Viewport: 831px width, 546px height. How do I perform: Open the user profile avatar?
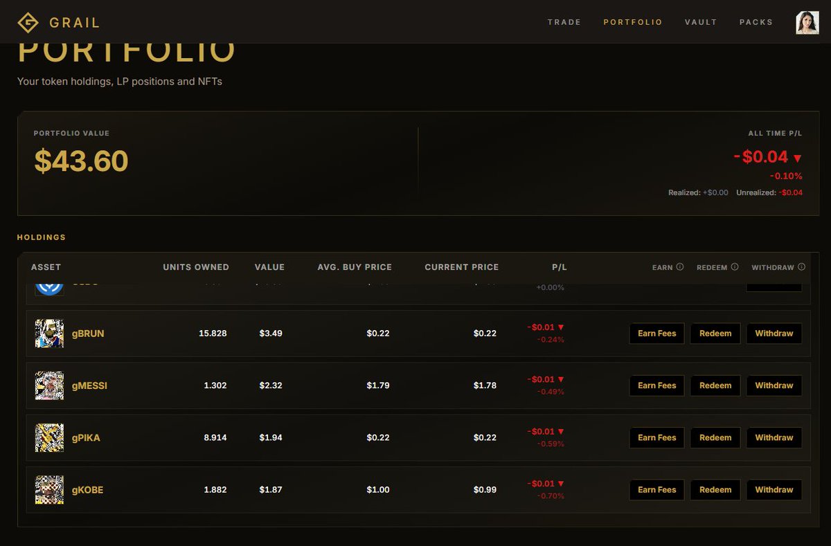(x=807, y=22)
